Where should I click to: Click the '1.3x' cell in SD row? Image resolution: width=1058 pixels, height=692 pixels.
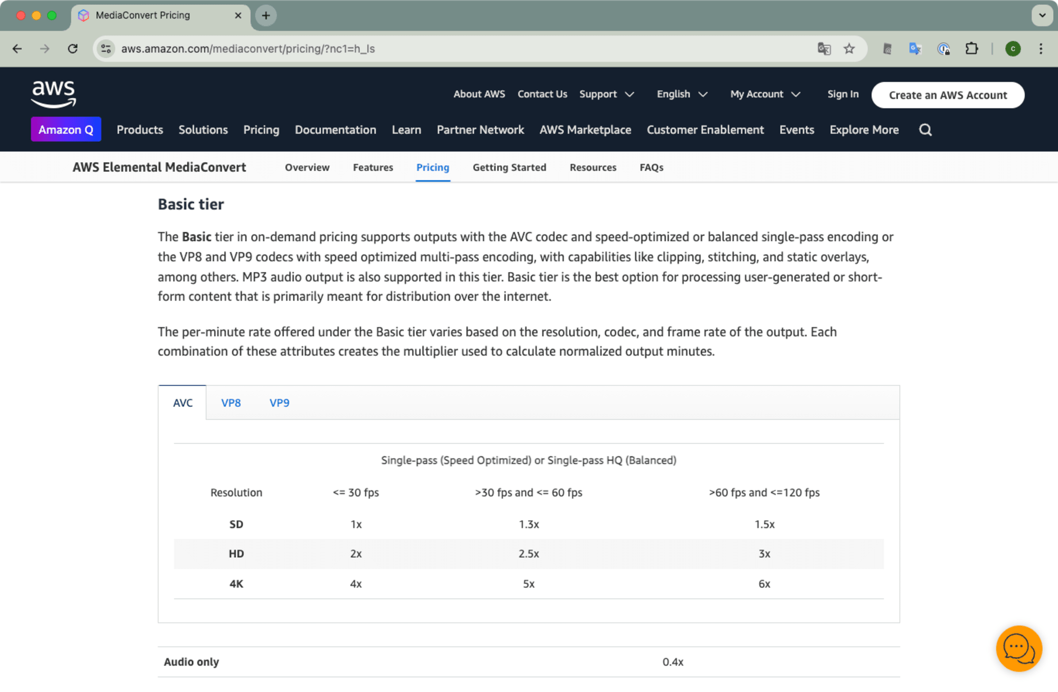pos(528,524)
